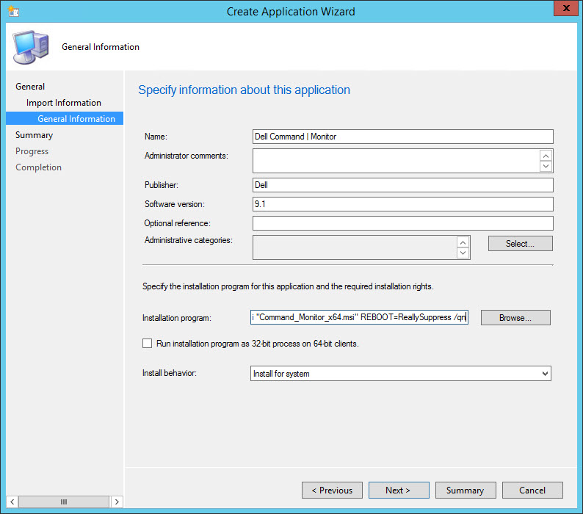
Task: Enable run as 32-bit process checkbox
Action: click(x=148, y=343)
